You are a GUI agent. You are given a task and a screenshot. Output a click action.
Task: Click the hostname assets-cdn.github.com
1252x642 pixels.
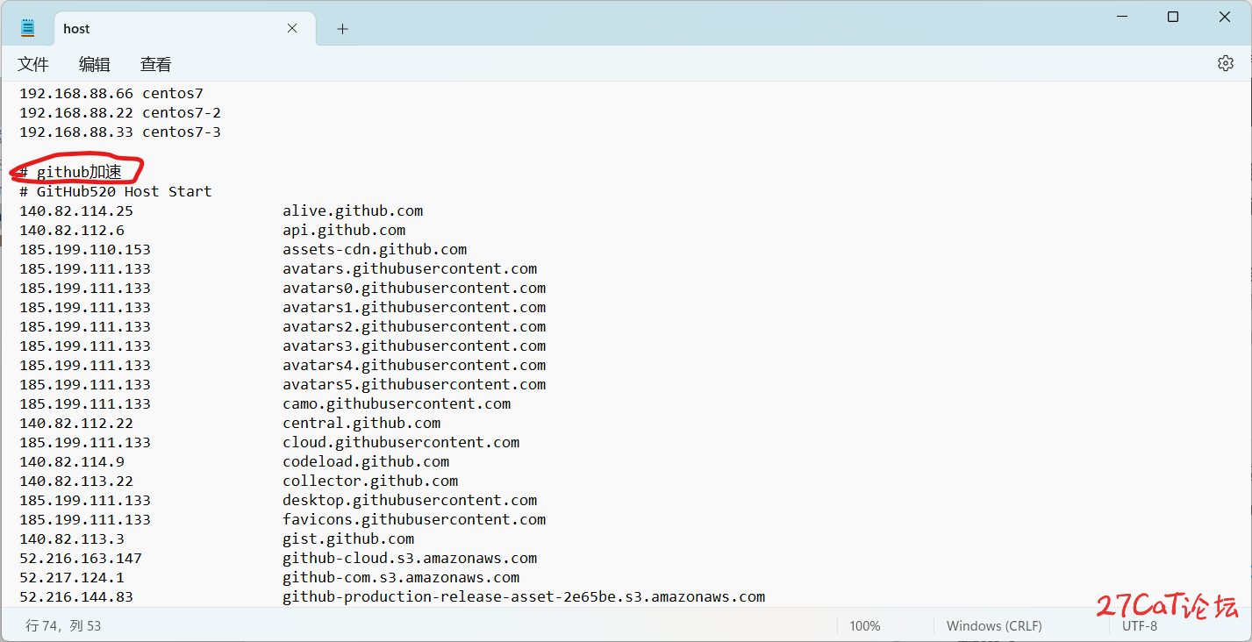(x=375, y=249)
